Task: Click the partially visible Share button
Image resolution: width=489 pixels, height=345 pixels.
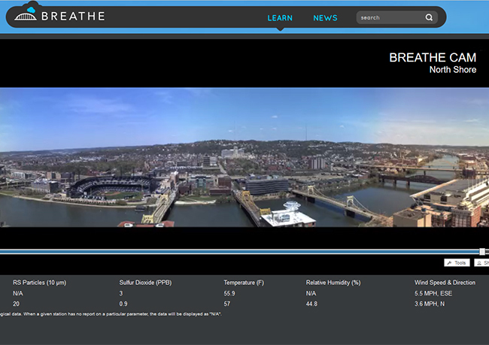Action: pos(481,263)
